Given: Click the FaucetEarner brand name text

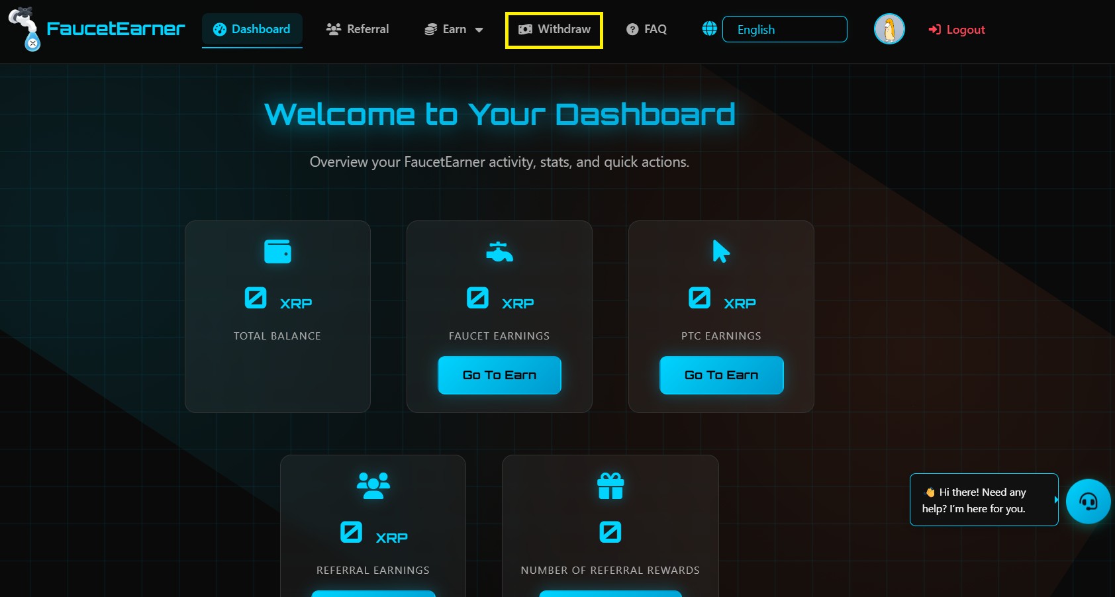Looking at the screenshot, I should pos(116,28).
